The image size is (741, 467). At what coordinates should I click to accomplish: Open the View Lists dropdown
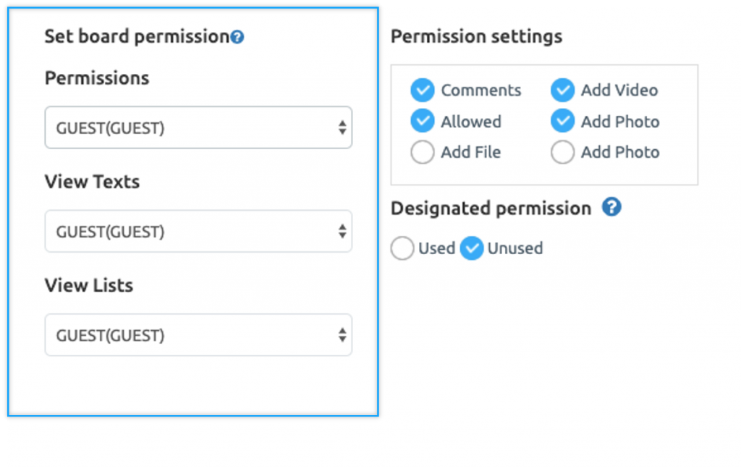(198, 335)
